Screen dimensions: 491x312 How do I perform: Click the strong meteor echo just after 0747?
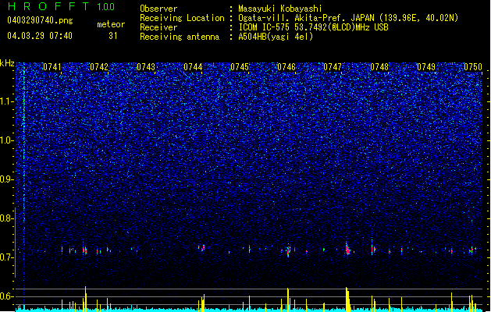(x=348, y=249)
